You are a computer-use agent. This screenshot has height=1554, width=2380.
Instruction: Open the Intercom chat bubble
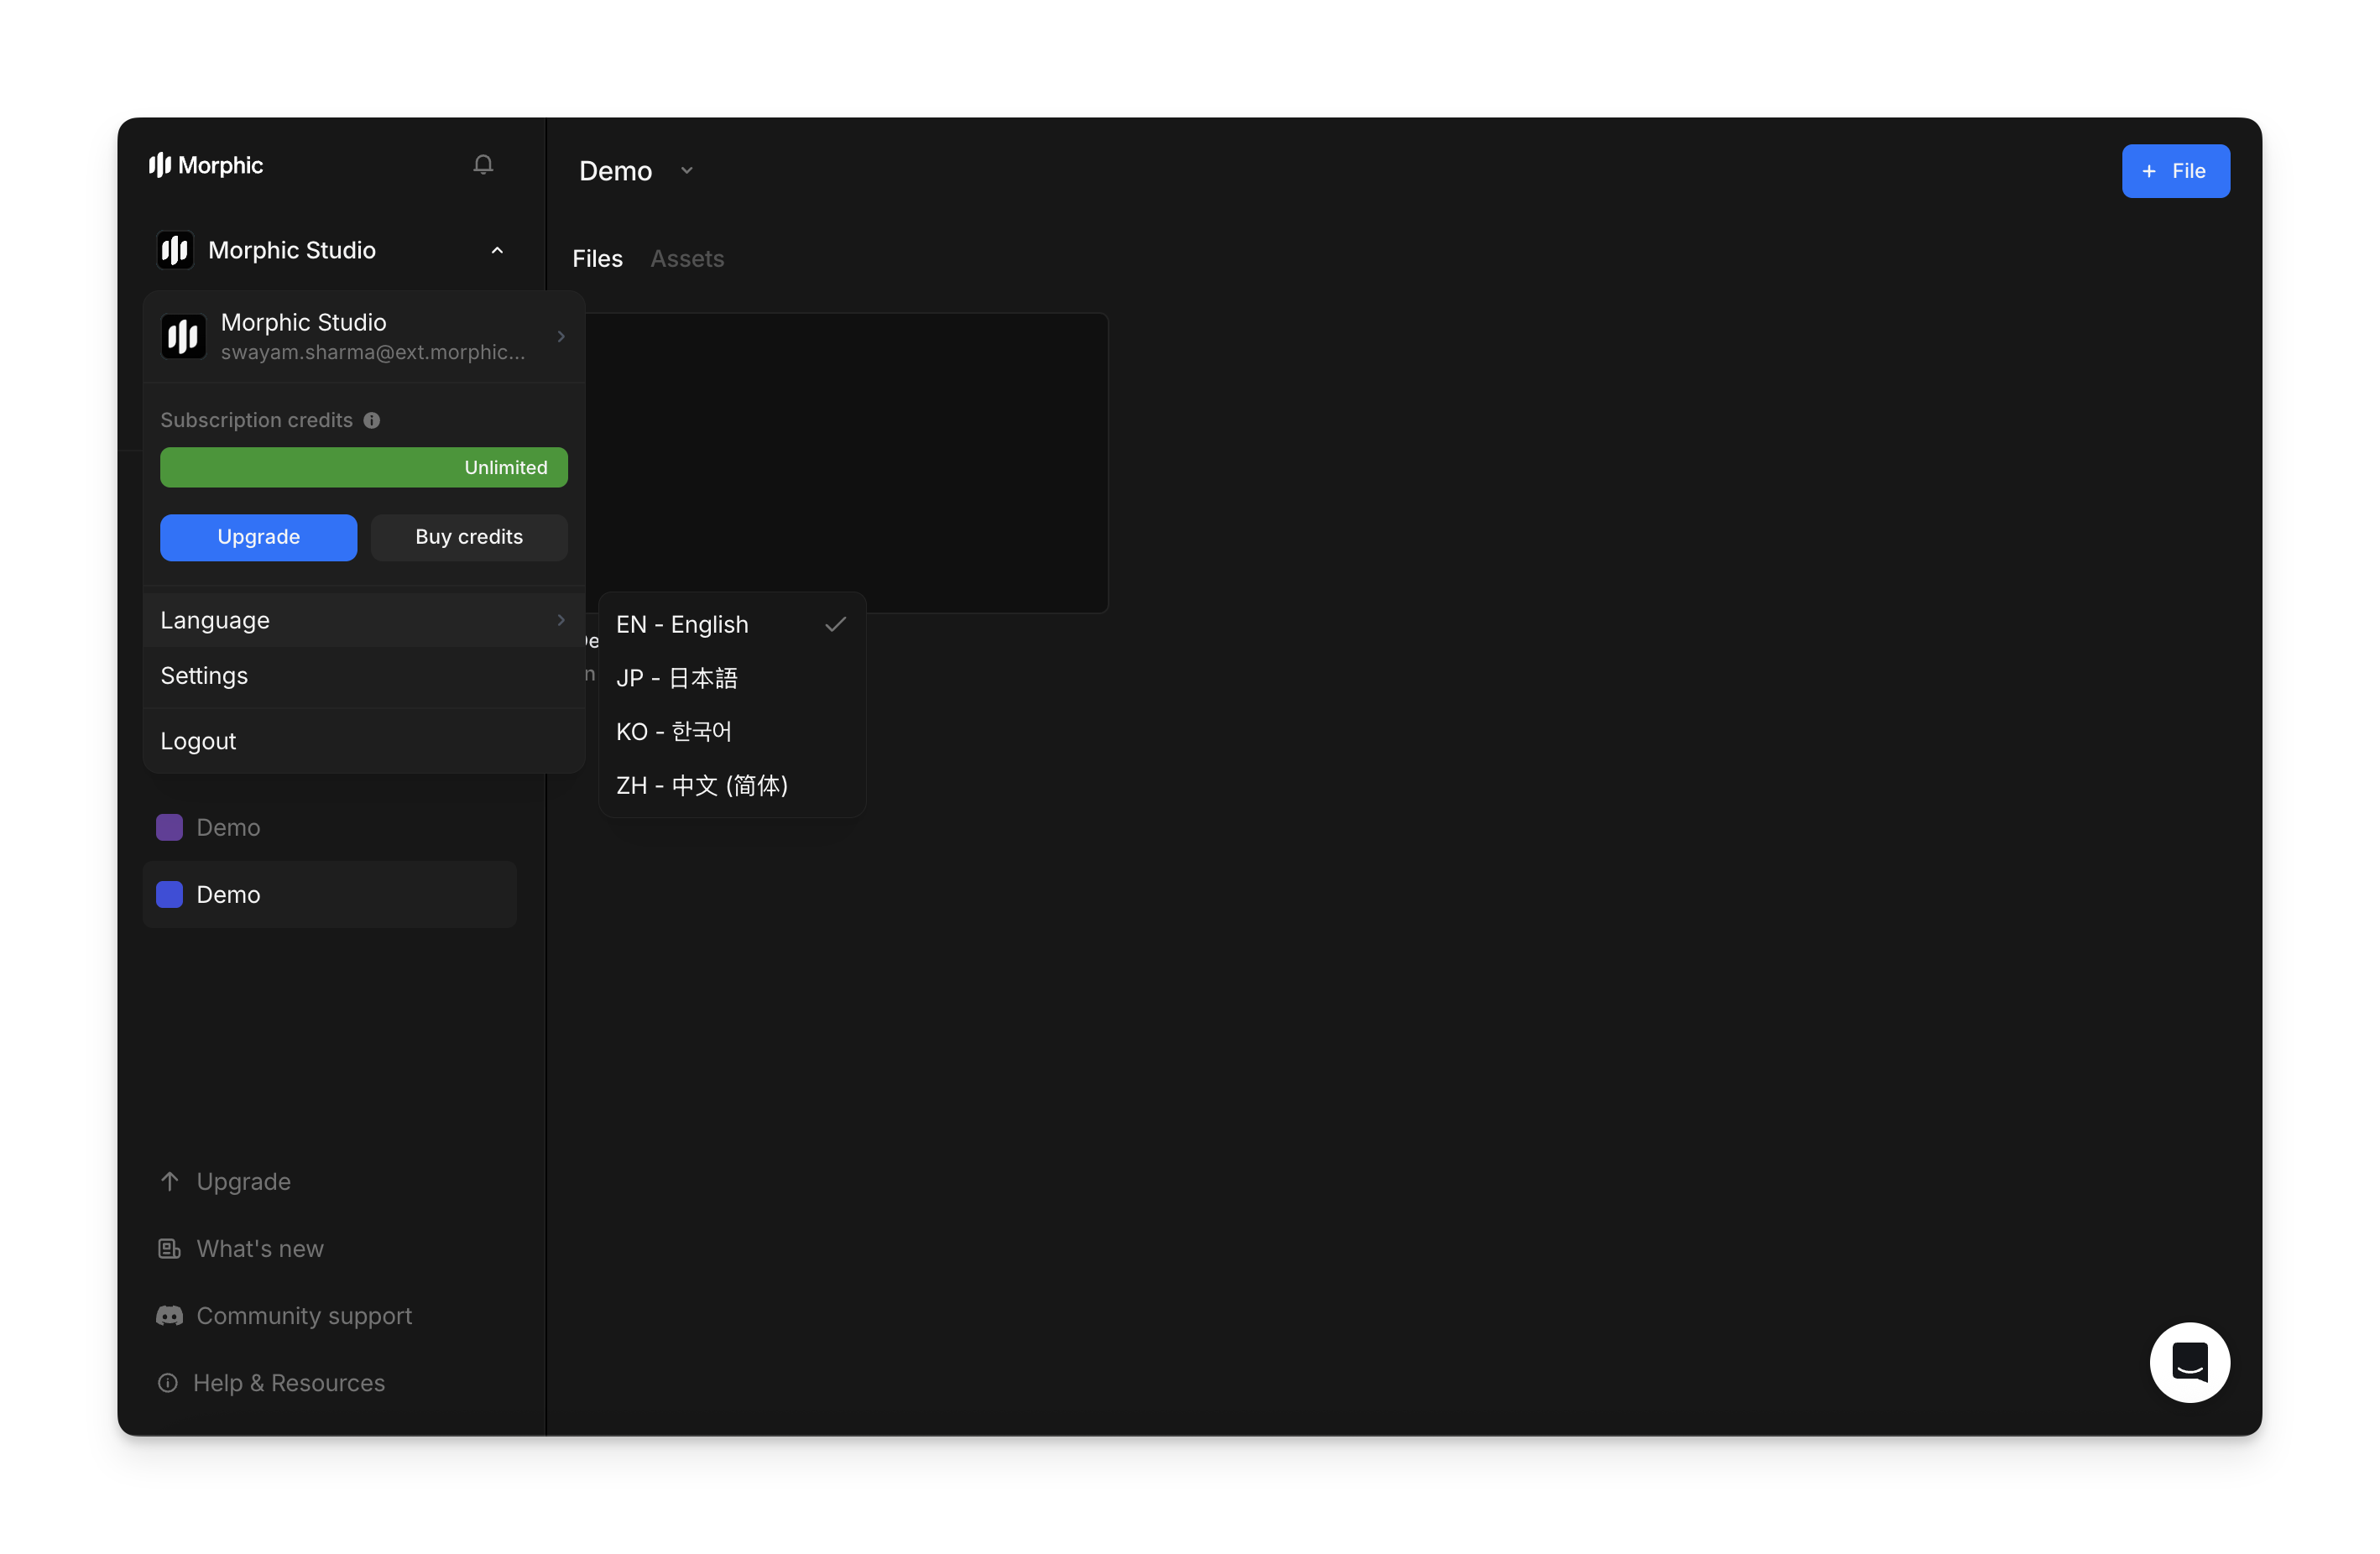[x=2190, y=1362]
